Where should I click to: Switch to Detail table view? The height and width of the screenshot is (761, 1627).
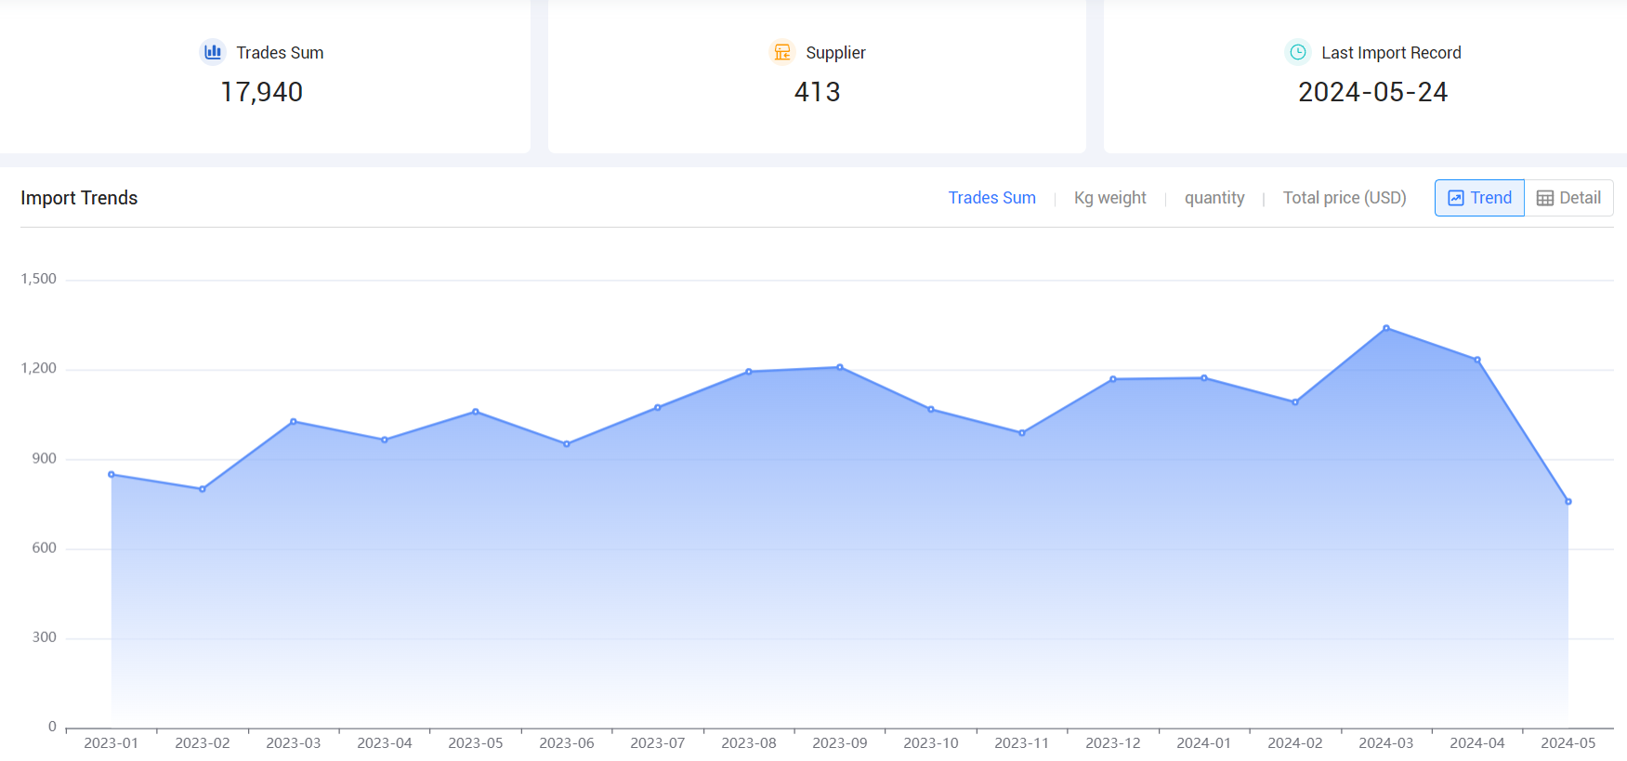(1568, 198)
